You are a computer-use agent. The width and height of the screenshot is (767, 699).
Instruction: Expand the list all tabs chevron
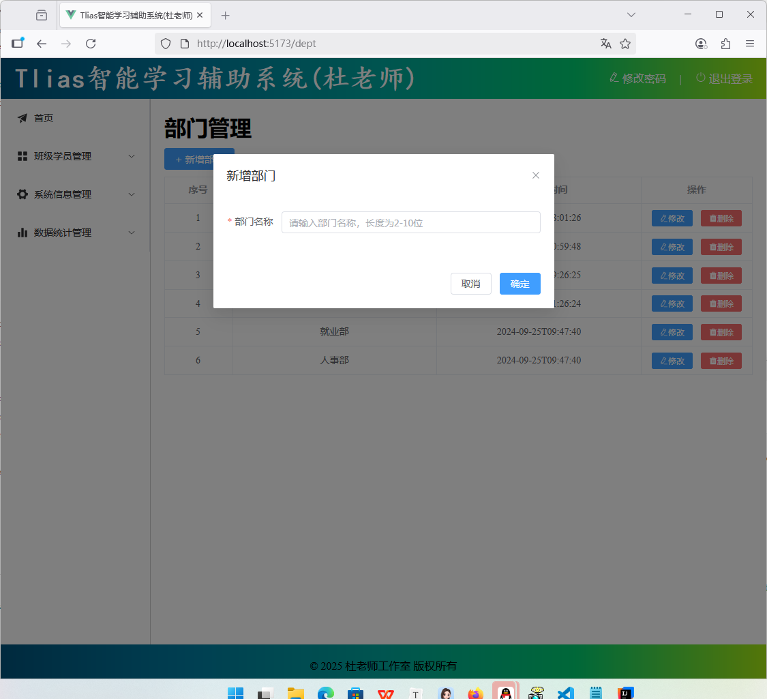(x=631, y=15)
